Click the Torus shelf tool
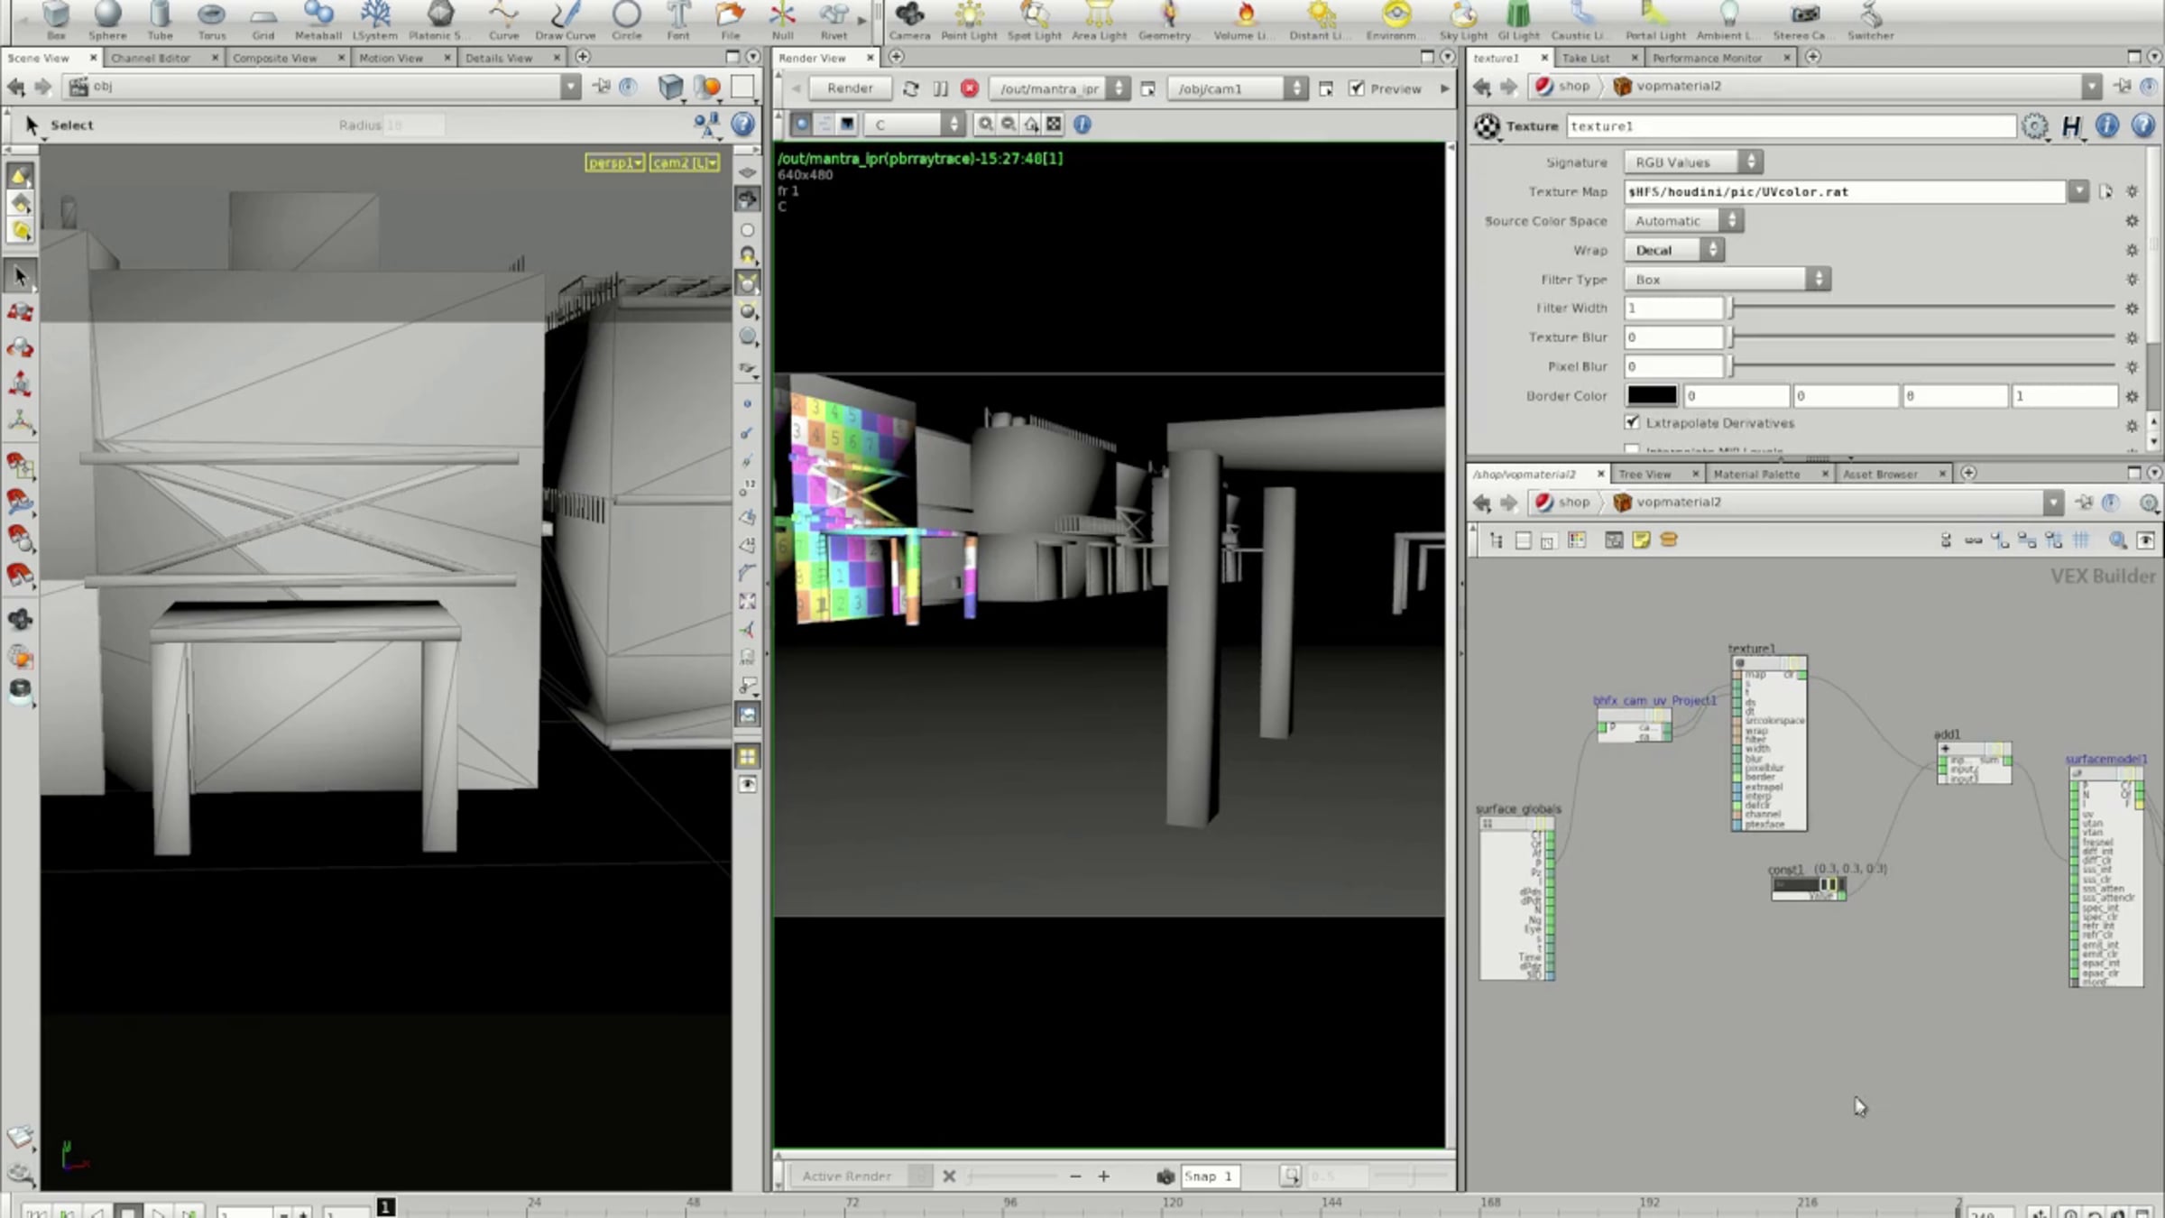The width and height of the screenshot is (2165, 1218). tap(212, 21)
